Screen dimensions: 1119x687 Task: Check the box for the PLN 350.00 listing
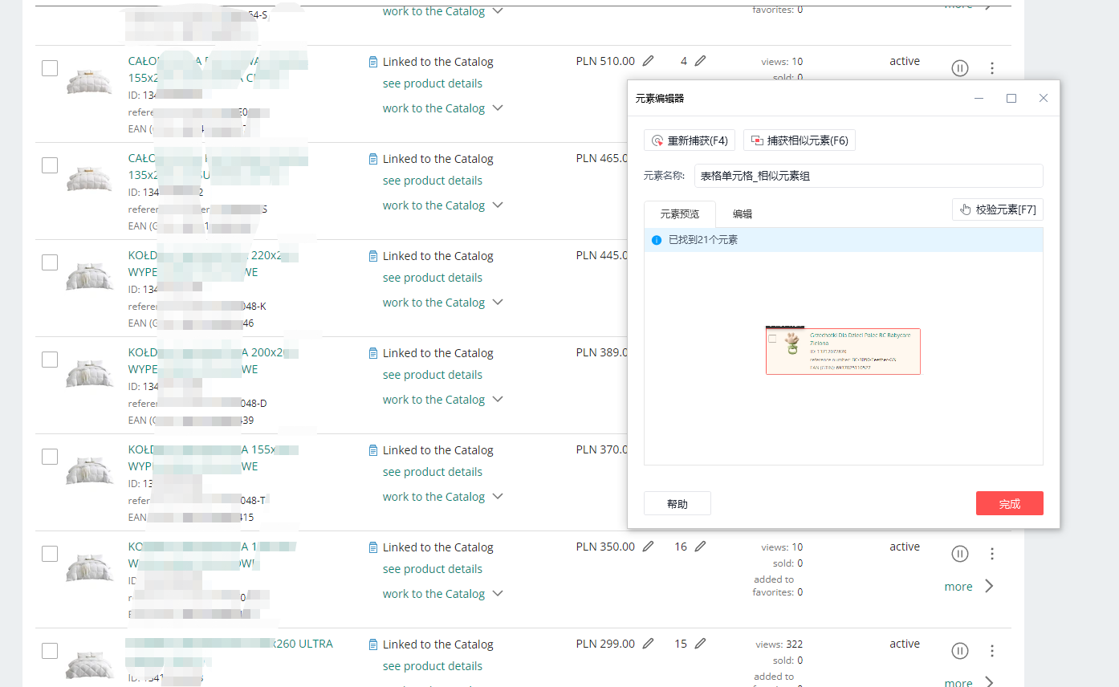(50, 554)
